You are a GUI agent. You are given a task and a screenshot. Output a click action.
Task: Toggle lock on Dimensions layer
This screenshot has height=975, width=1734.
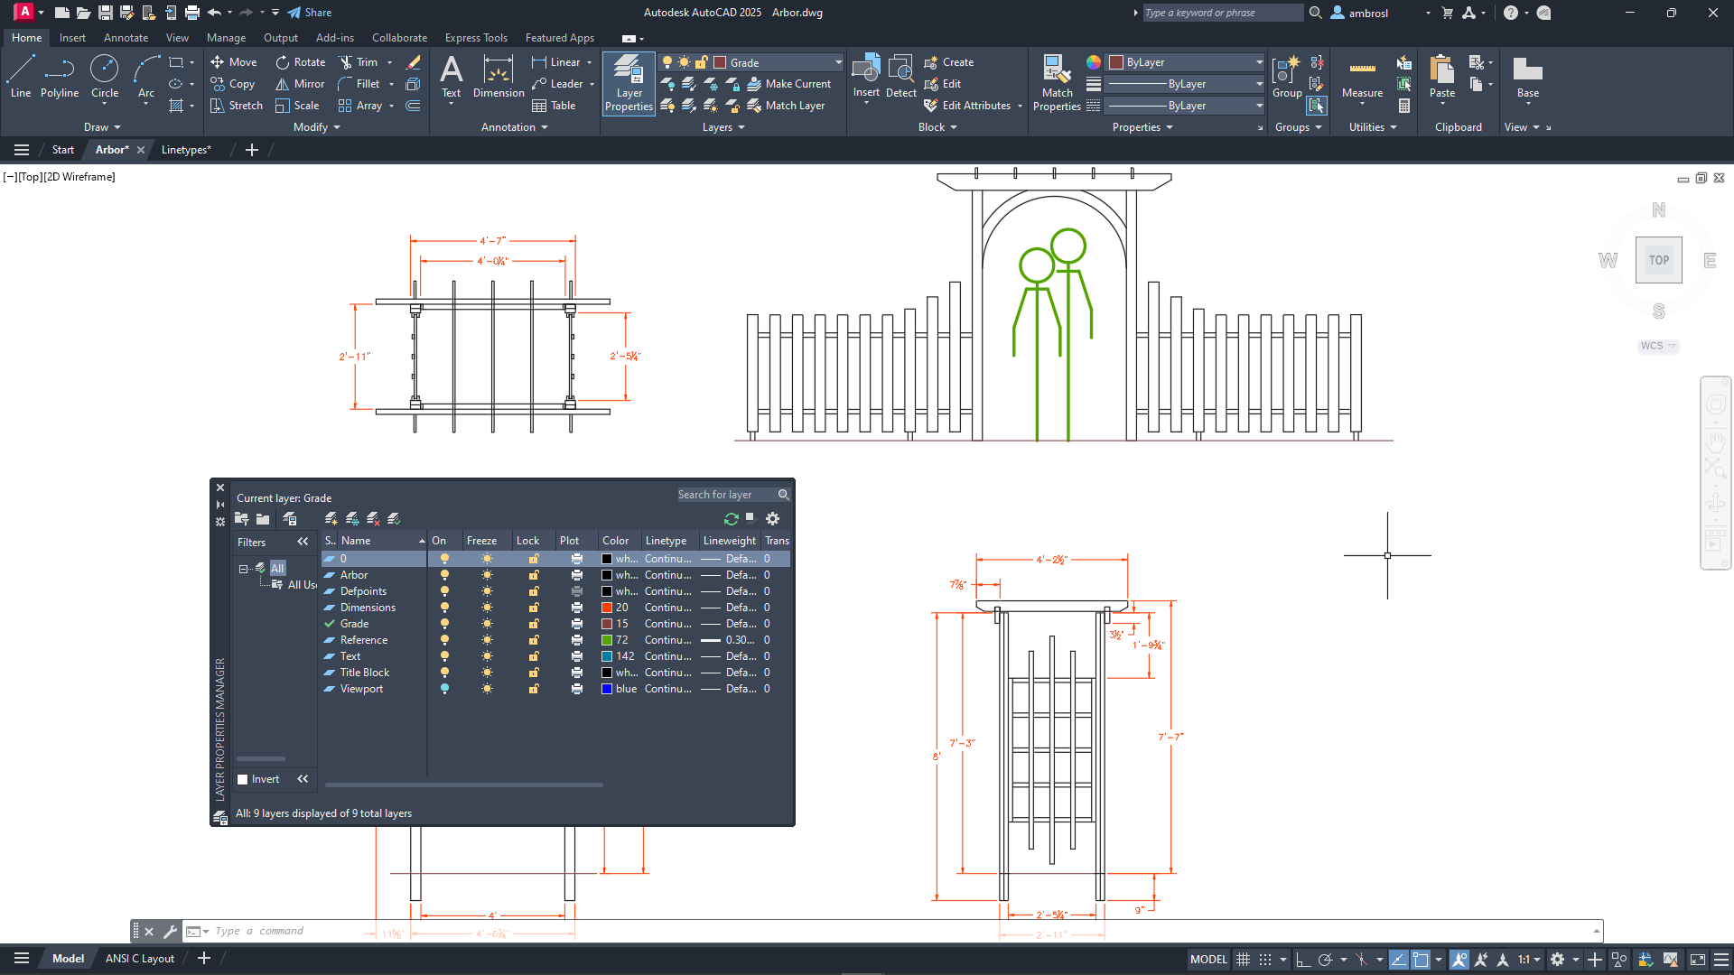point(534,608)
